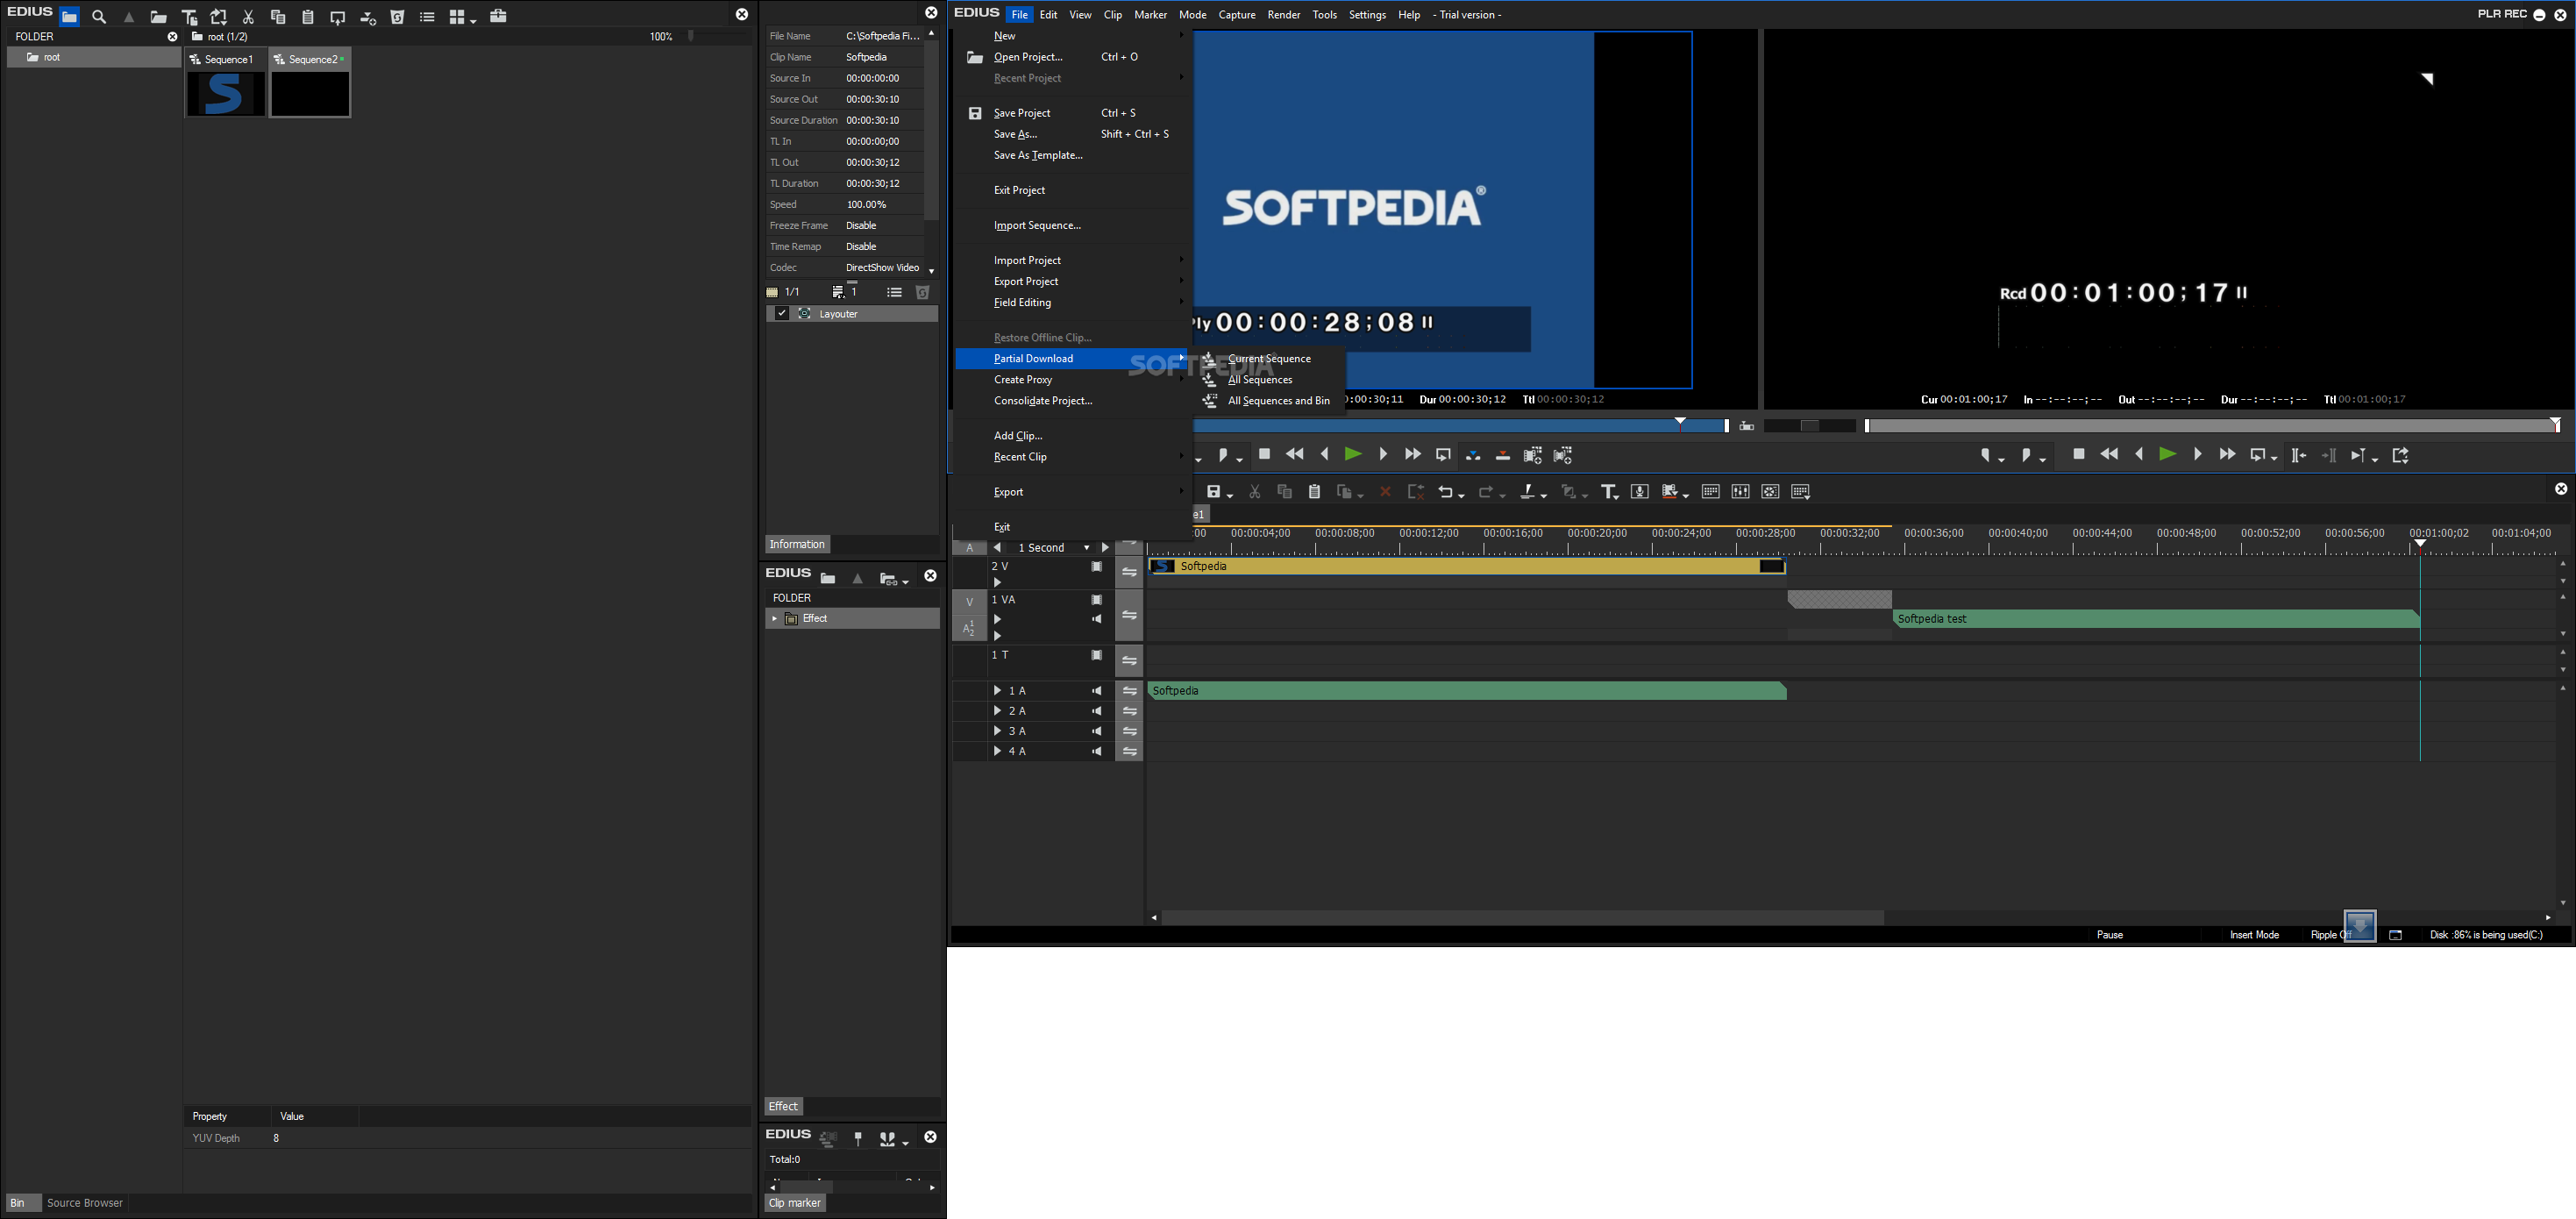2576x1219 pixels.
Task: Expand the 2 A audio track
Action: click(x=997, y=711)
